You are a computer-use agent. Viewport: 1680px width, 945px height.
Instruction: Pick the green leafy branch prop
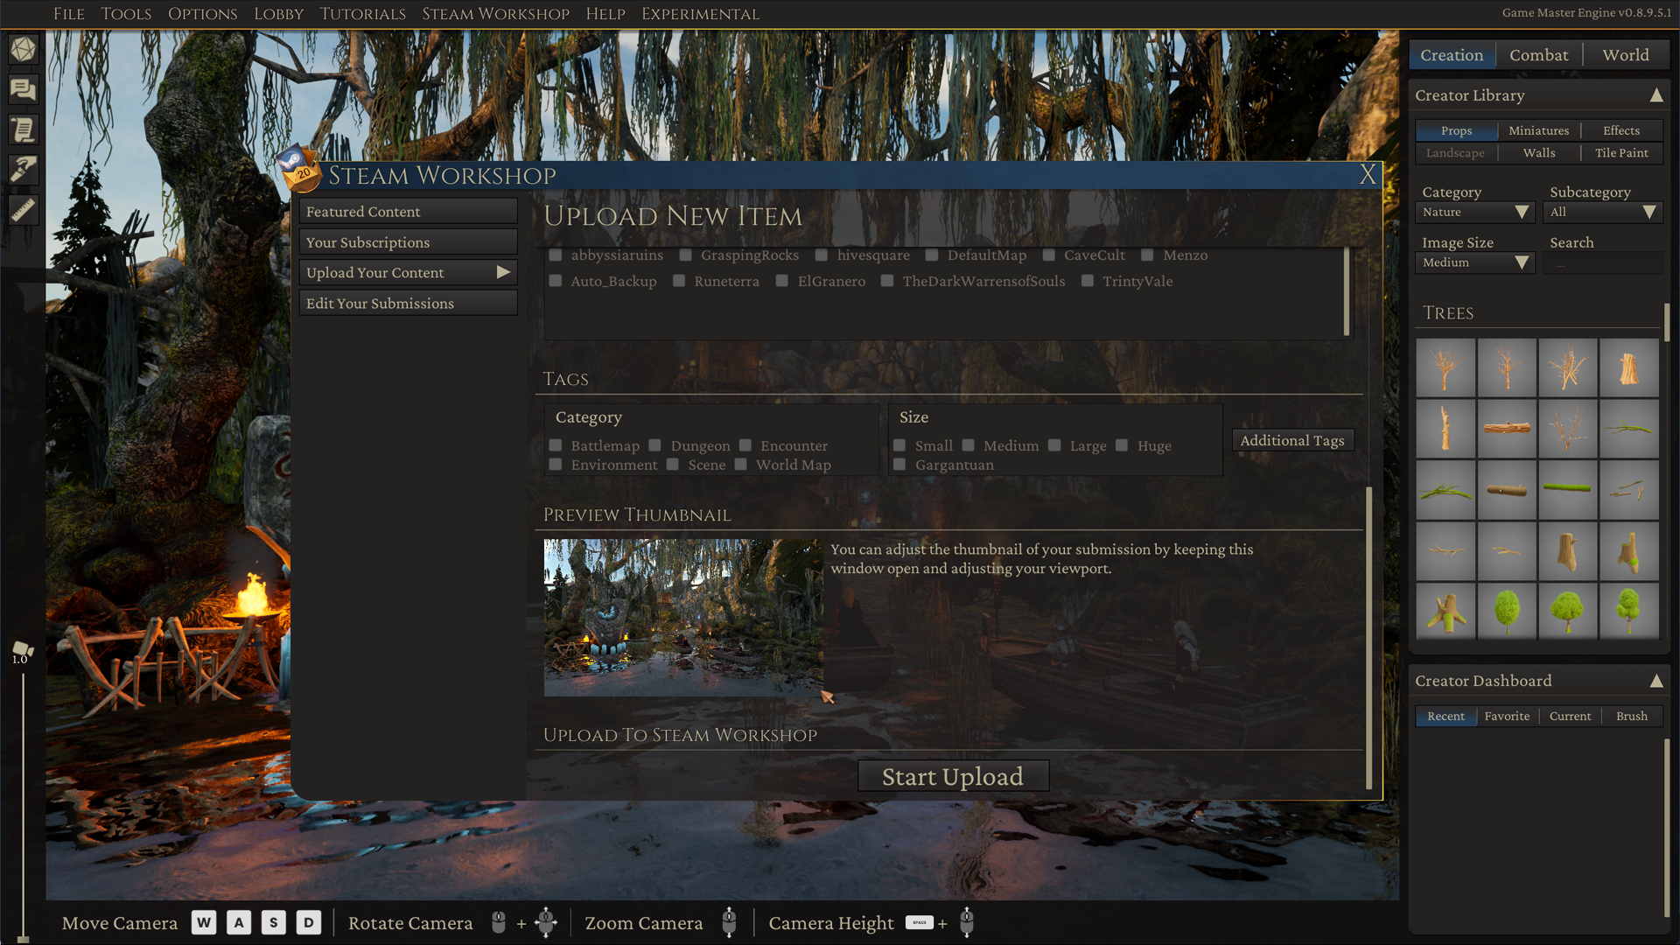1445,490
